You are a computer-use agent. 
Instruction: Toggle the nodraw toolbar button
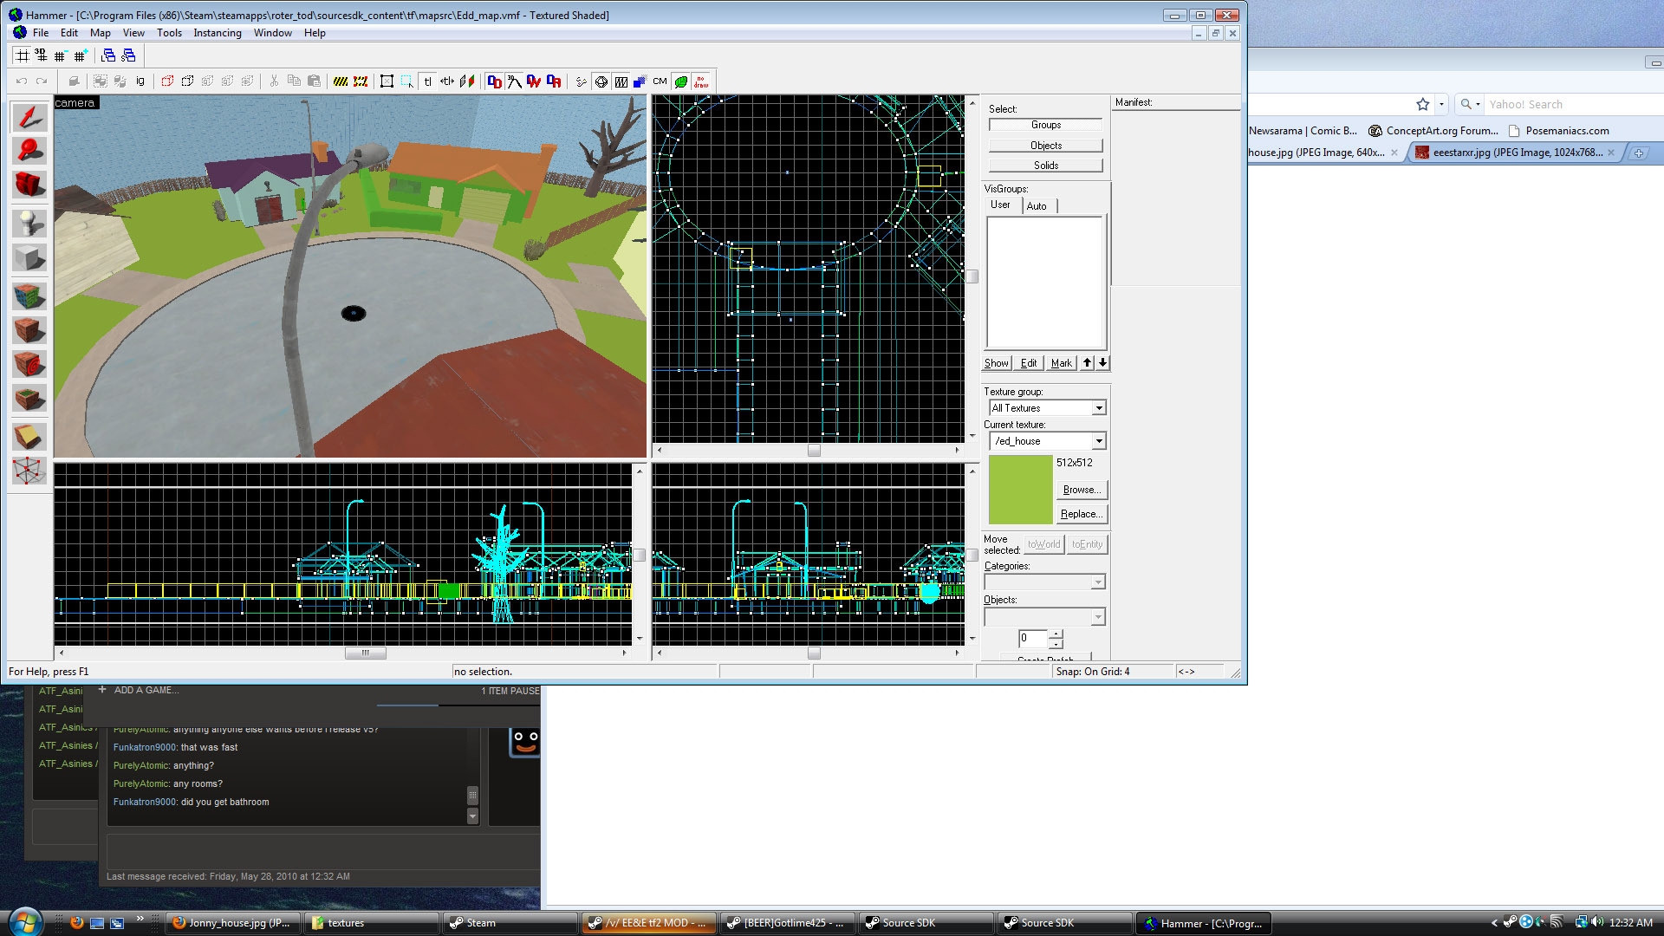(x=701, y=81)
